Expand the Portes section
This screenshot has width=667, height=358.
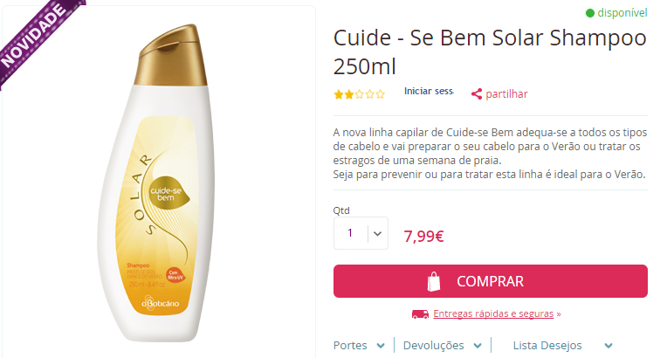coord(359,345)
